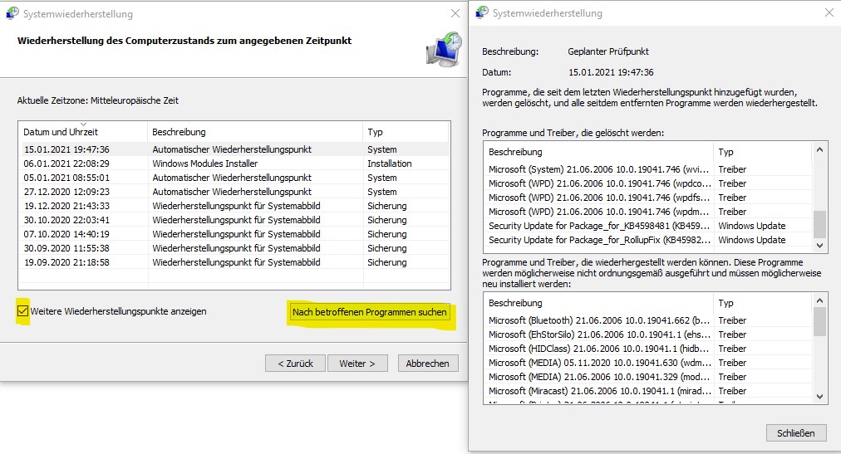Select 'Microsoft (MEDIA) 05.11.2020' driver row
This screenshot has height=454, width=841.
coord(648,363)
